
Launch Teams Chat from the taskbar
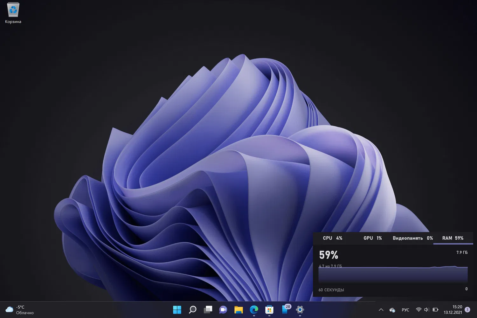(x=223, y=309)
